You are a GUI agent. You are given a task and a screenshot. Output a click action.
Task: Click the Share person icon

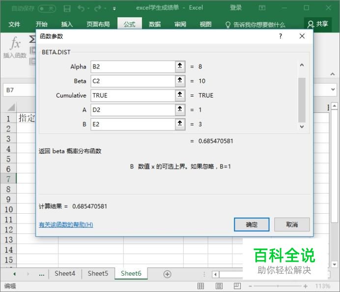click(x=311, y=24)
